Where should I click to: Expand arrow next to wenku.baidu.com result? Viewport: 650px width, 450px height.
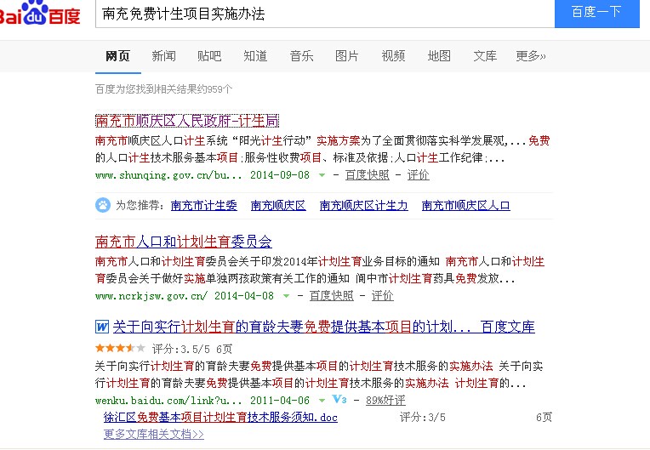pos(322,400)
